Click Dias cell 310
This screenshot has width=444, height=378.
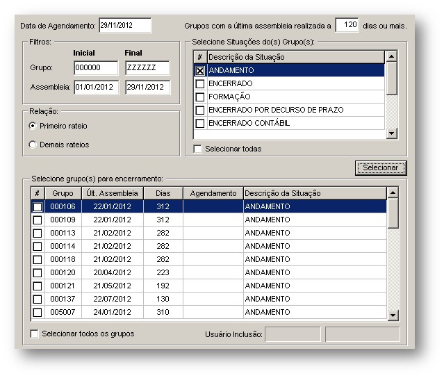click(x=163, y=312)
